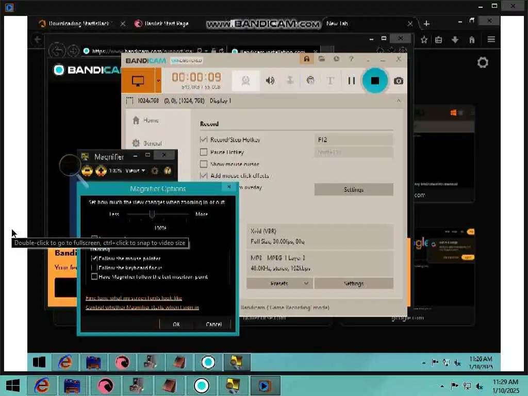Pause the Bandicam recording
Image resolution: width=528 pixels, height=396 pixels.
pyautogui.click(x=351, y=80)
